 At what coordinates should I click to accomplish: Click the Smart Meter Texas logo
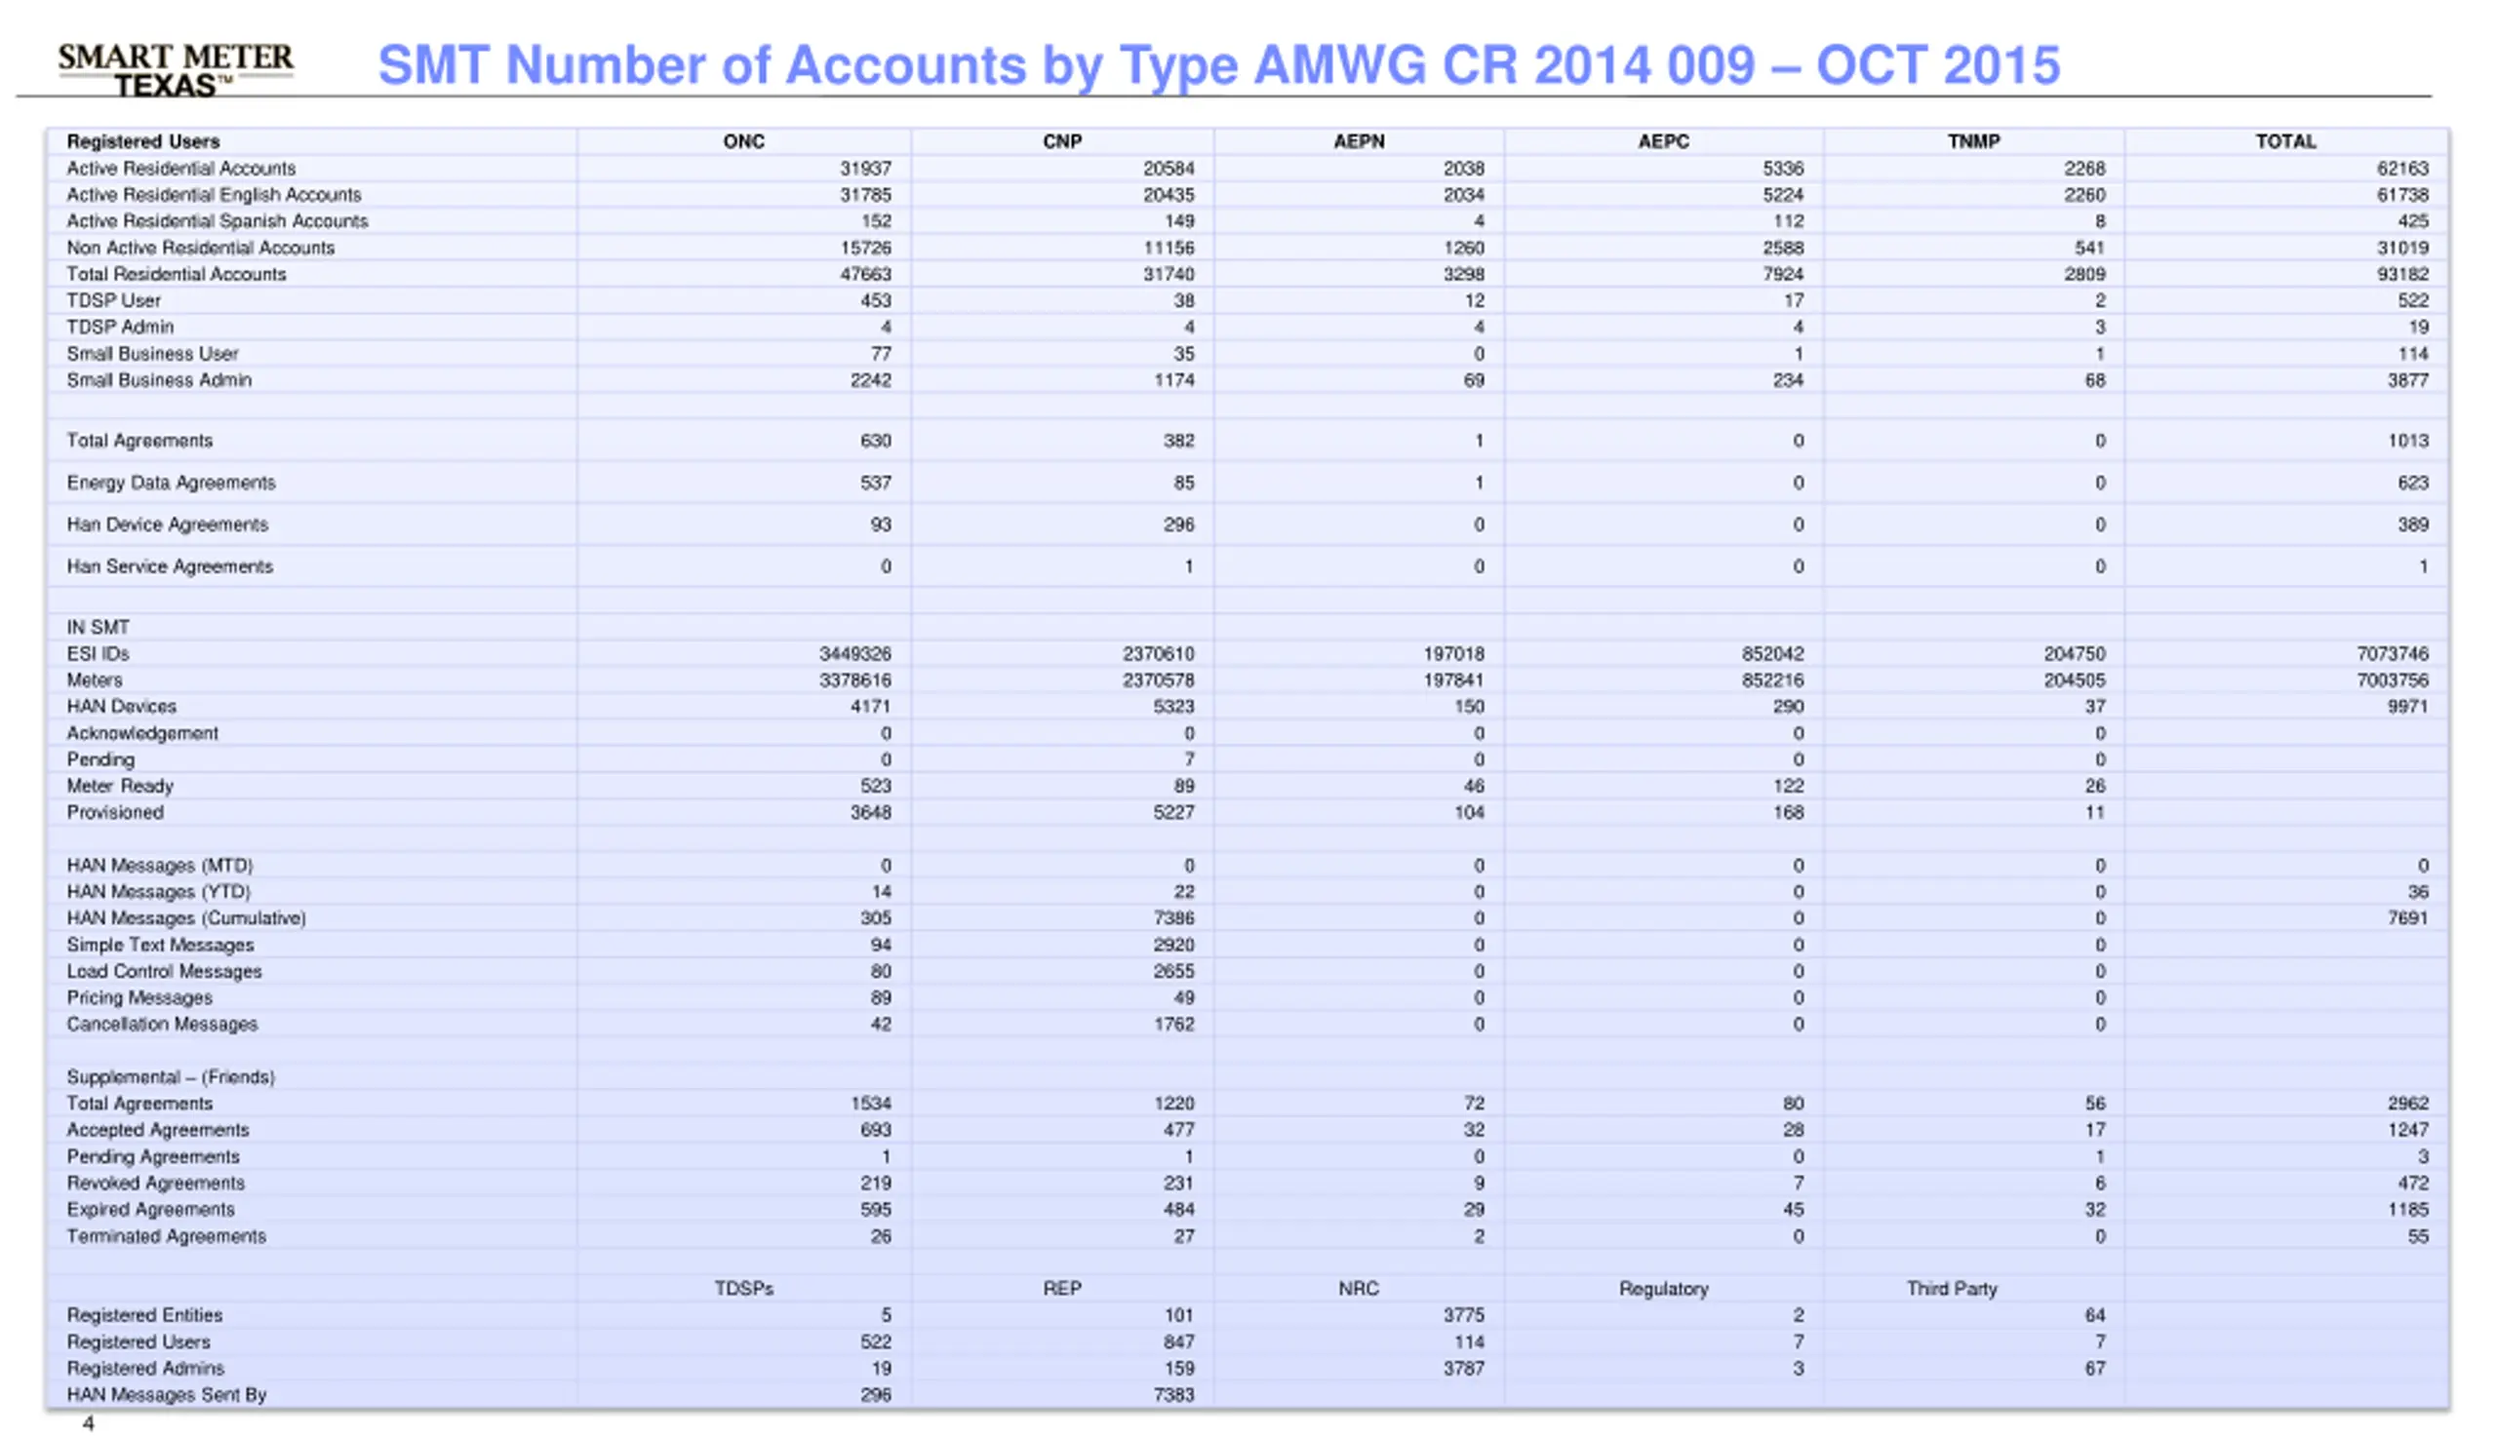175,69
